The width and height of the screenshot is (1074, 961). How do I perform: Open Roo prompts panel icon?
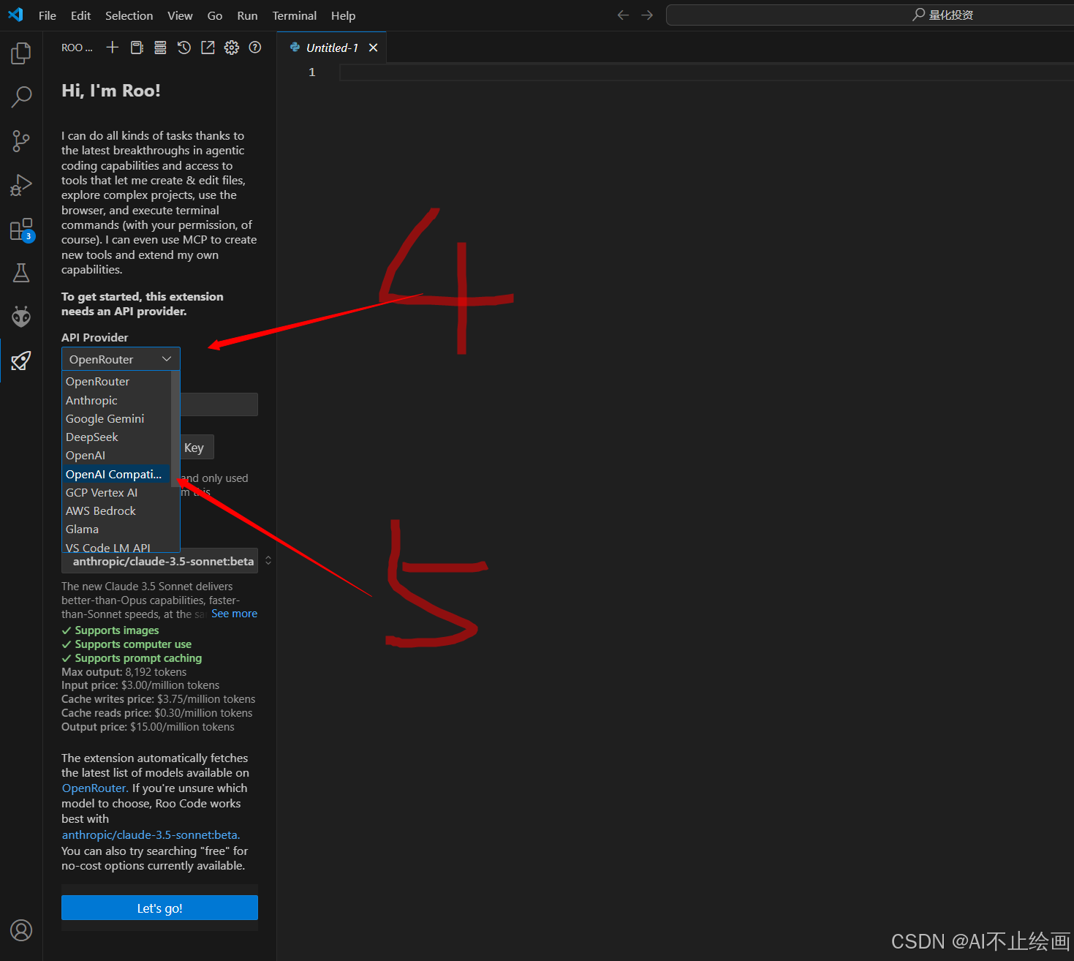click(137, 48)
